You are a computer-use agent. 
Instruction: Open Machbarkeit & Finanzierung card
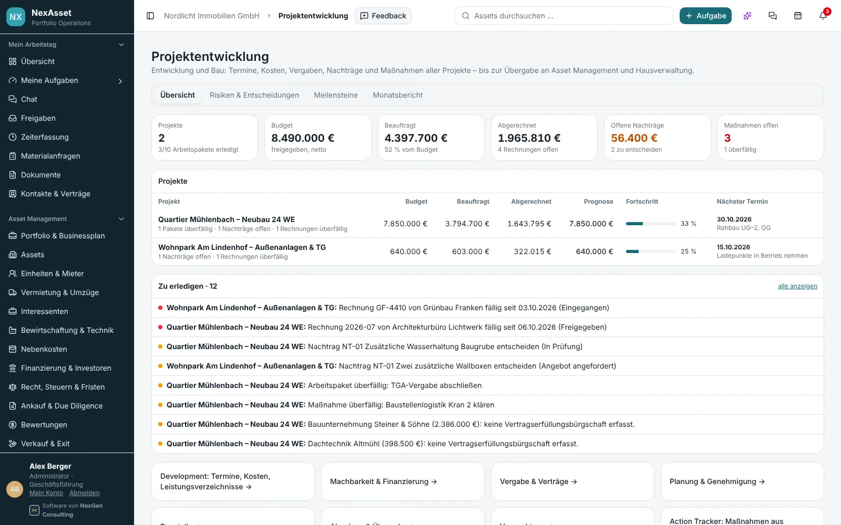(403, 481)
